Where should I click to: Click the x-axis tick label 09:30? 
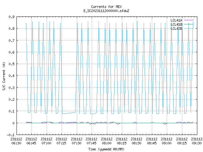(197, 143)
